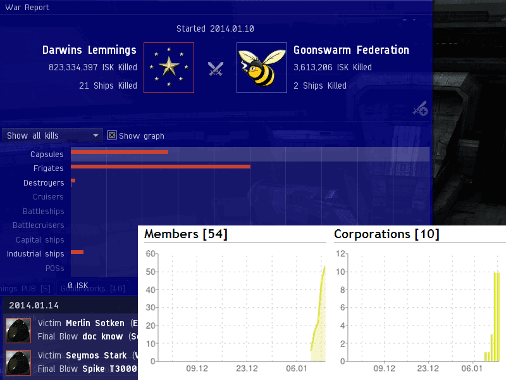Uncheck the Show graph checkbox
This screenshot has width=506, height=380.
(x=112, y=135)
